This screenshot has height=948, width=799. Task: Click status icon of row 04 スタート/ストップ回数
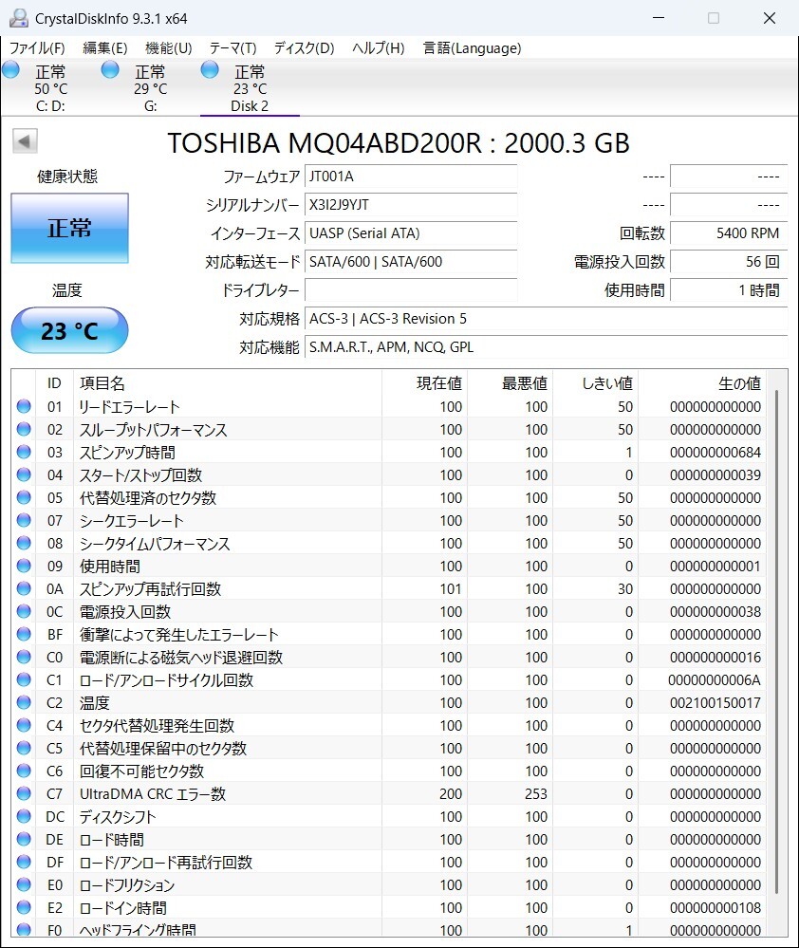pyautogui.click(x=24, y=474)
